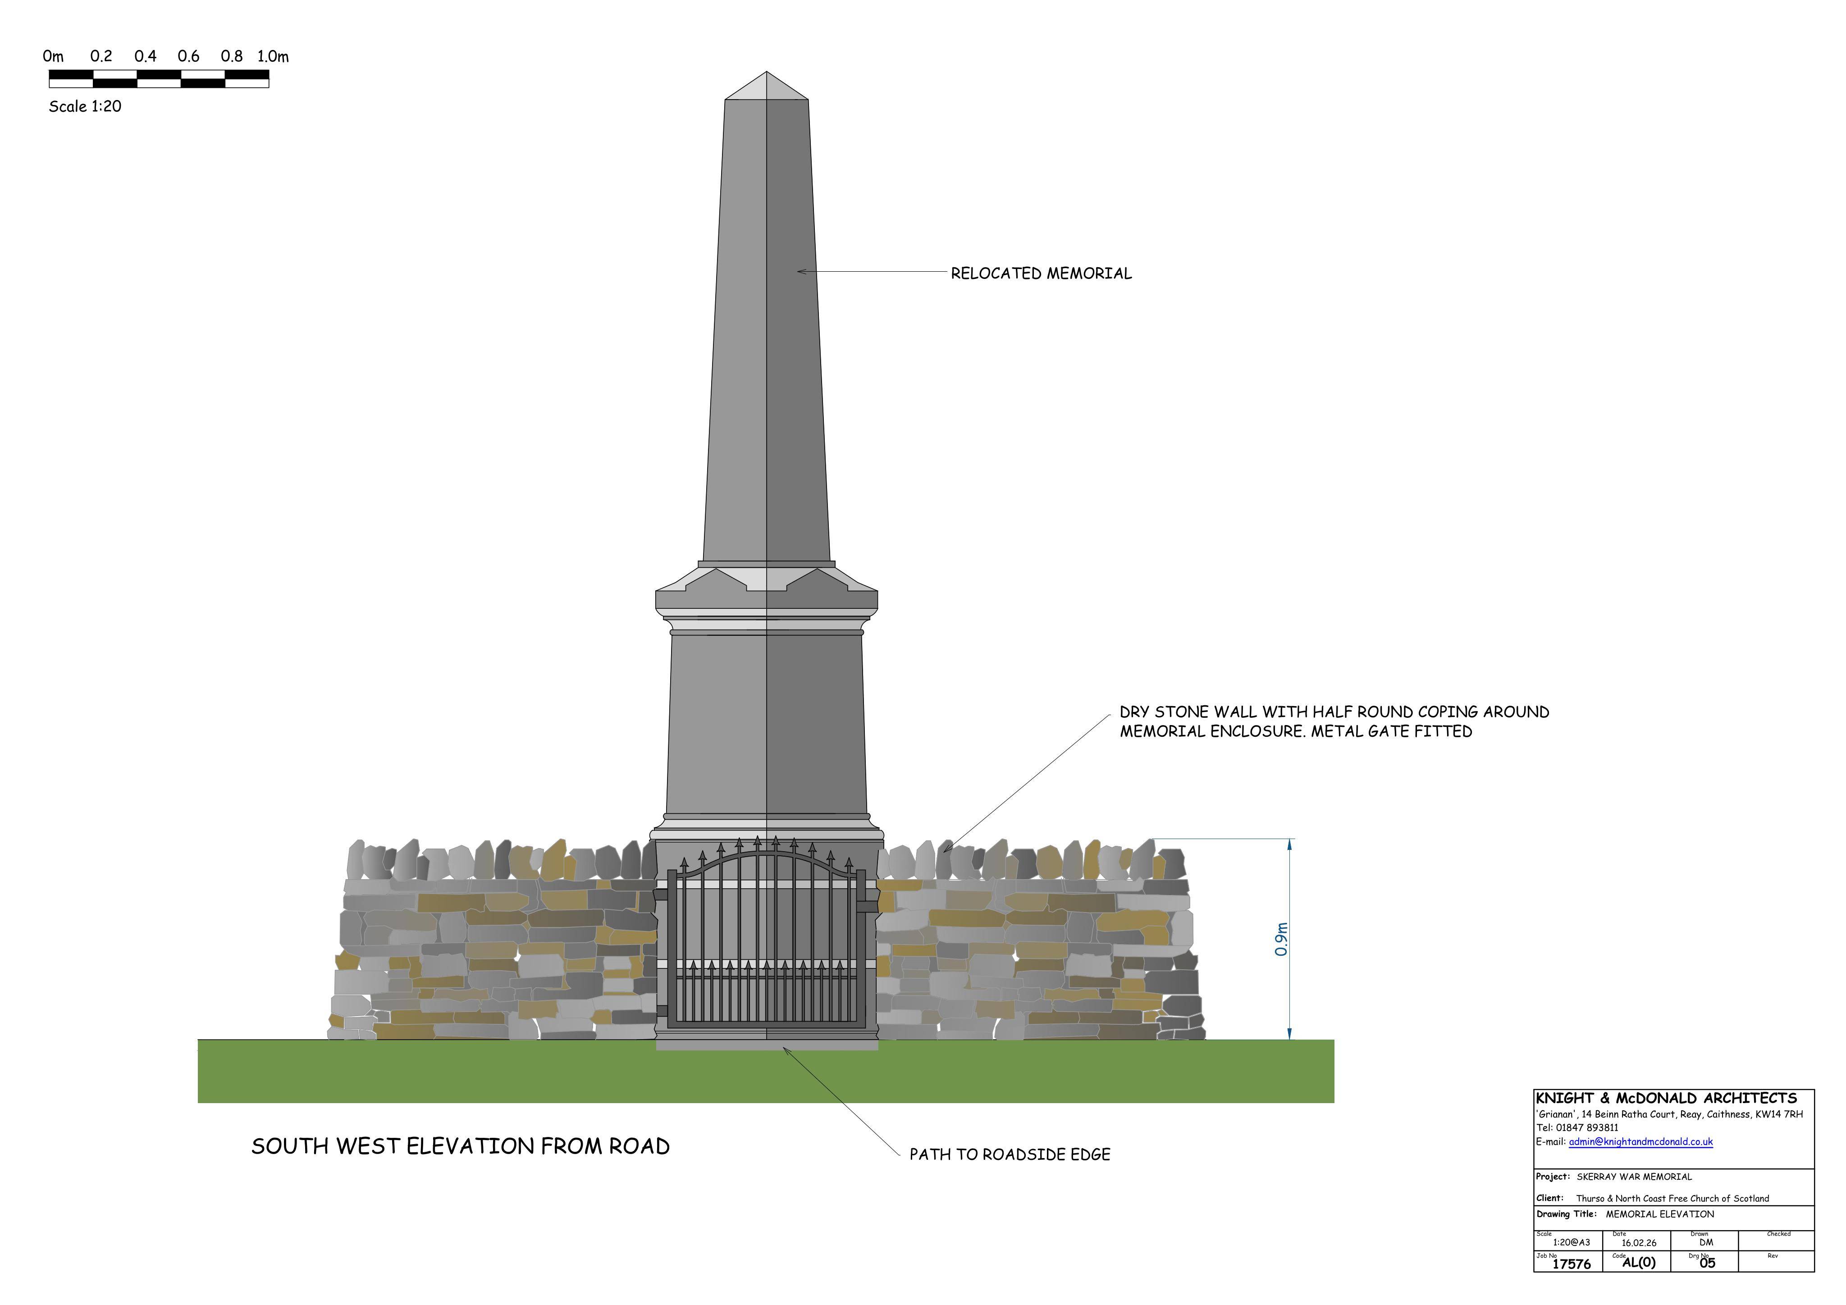
Task: Click the date 16.02.26
Action: coord(1639,1243)
